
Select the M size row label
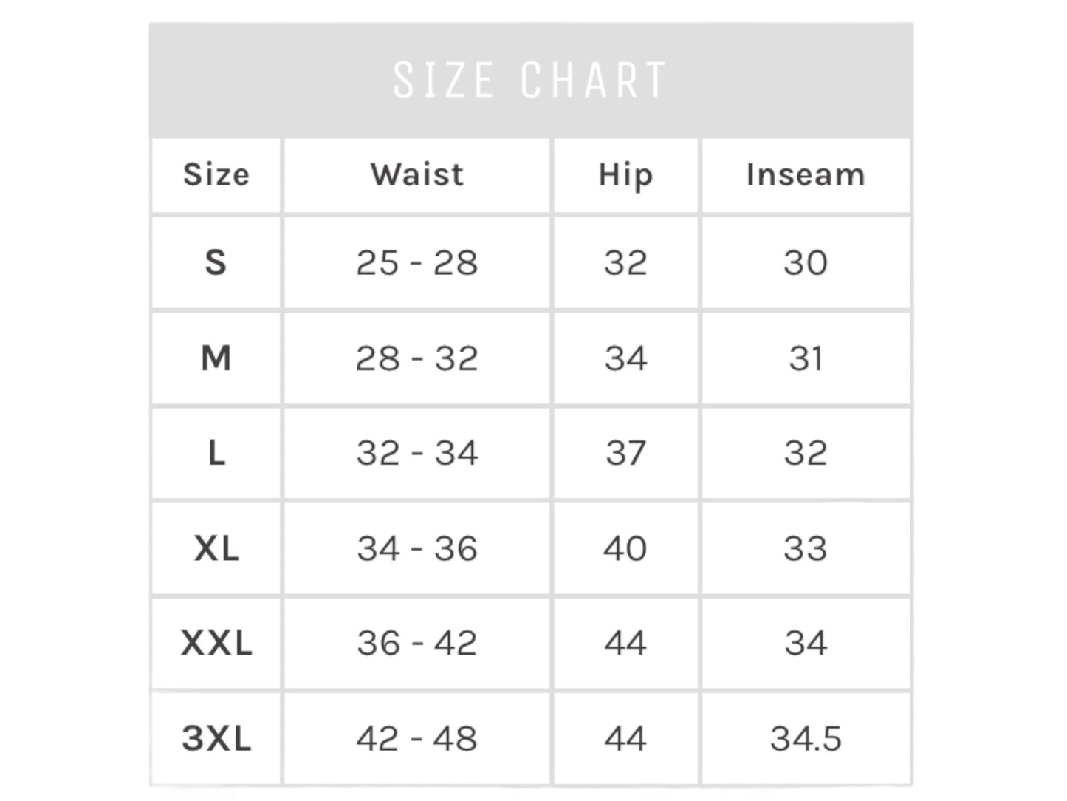[x=216, y=358]
